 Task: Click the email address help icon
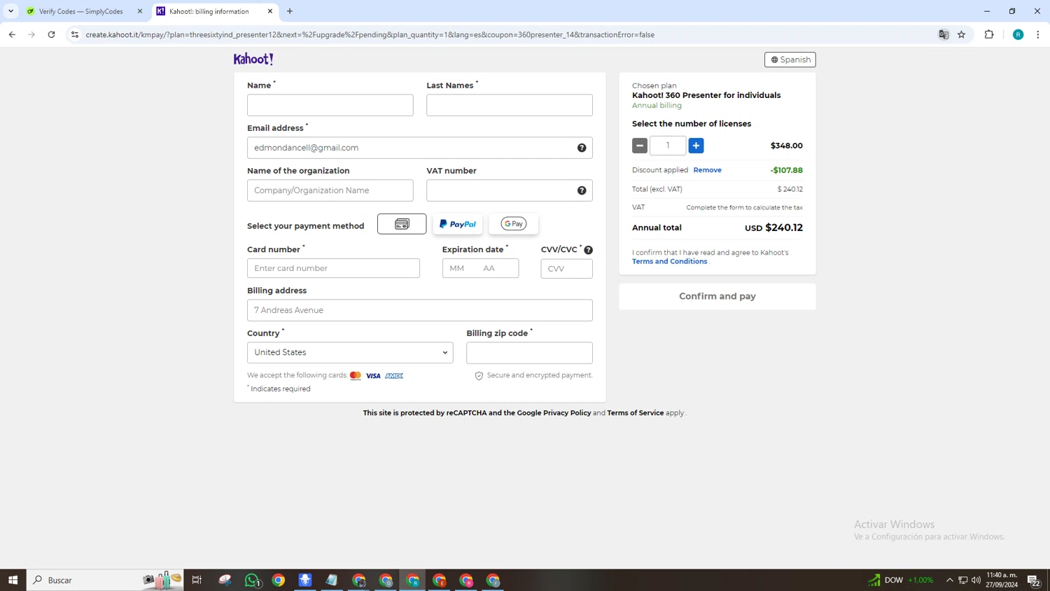tap(581, 148)
